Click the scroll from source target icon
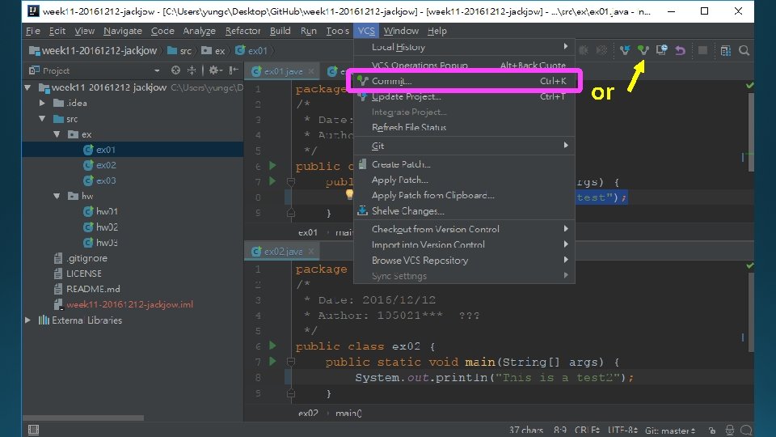 coord(175,70)
